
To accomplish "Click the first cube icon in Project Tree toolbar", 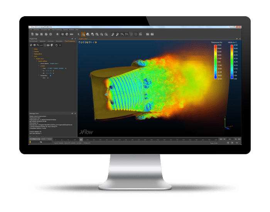I will [31, 45].
